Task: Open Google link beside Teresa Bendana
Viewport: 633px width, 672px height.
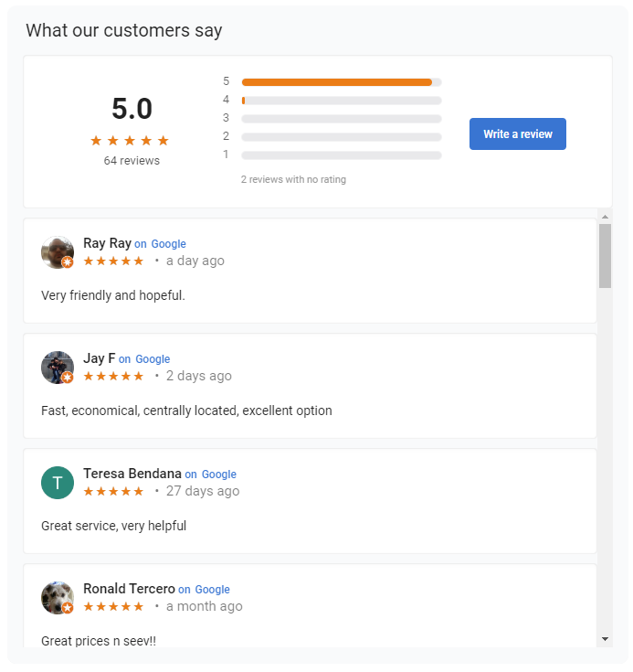Action: 219,475
